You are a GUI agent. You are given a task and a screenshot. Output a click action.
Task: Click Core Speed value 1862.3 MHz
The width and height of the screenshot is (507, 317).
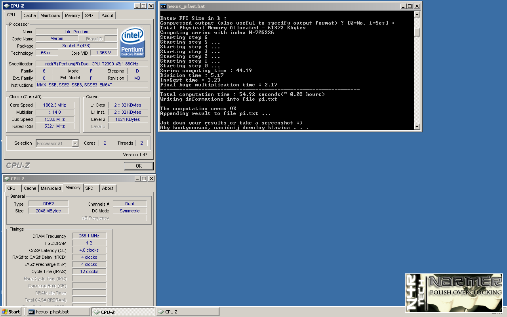55,105
